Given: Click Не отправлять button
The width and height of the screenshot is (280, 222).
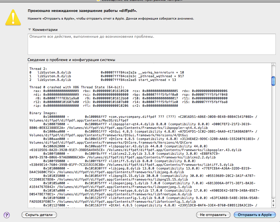Looking at the screenshot, I should point(213,215).
